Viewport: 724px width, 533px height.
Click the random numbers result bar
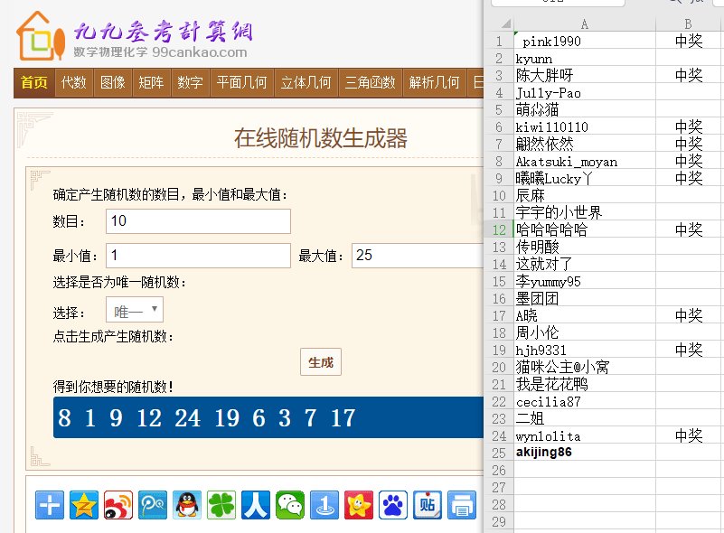pyautogui.click(x=268, y=417)
